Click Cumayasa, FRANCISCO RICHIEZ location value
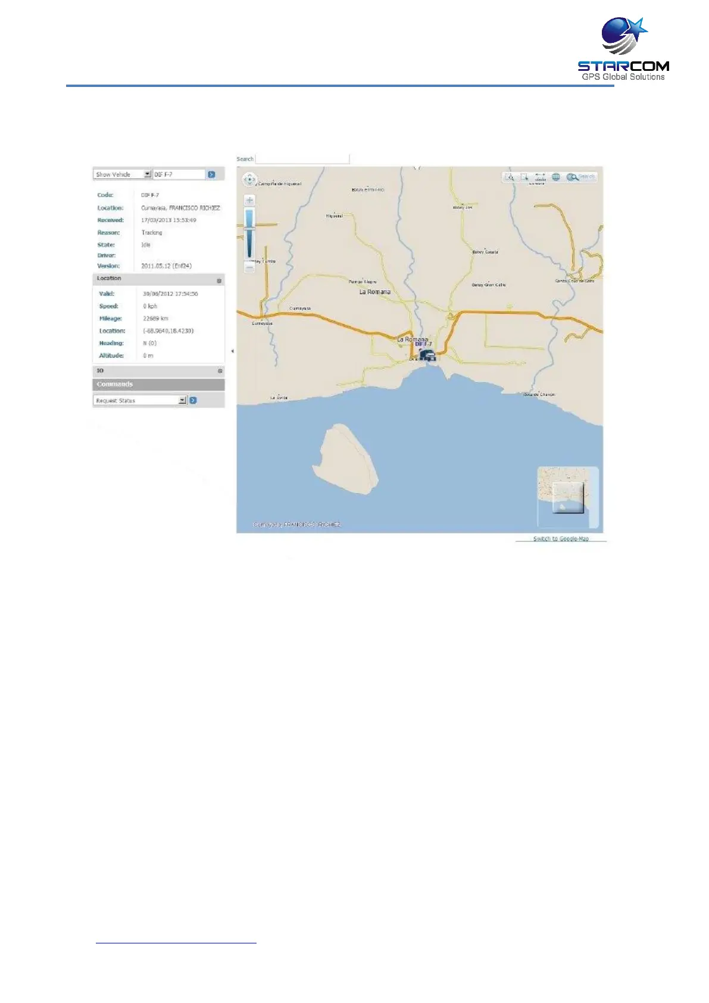This screenshot has width=709, height=1003. click(180, 208)
